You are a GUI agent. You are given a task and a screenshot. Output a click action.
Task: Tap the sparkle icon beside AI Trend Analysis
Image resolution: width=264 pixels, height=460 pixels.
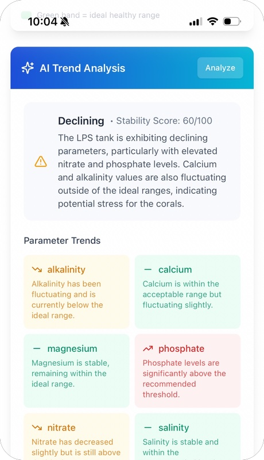pyautogui.click(x=28, y=68)
